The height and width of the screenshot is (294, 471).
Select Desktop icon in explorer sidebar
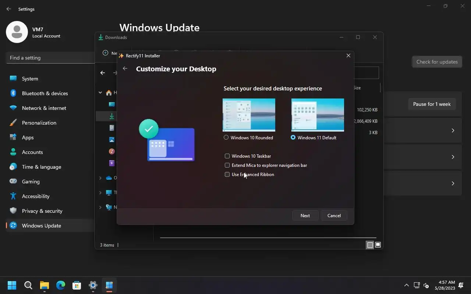click(111, 104)
